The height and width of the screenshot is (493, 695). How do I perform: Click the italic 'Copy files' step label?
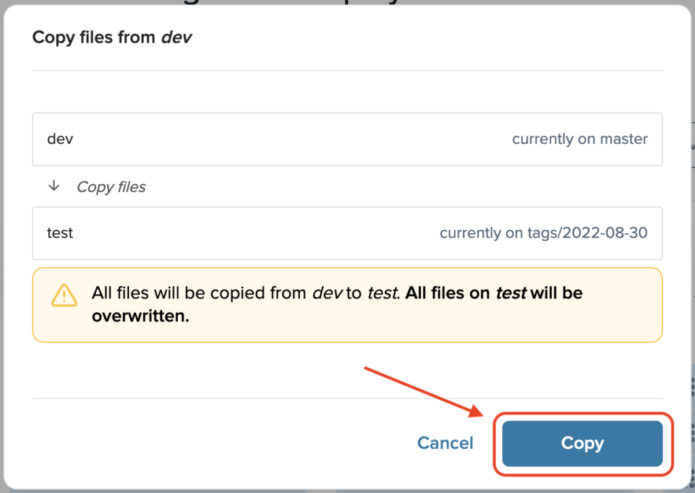tap(111, 187)
